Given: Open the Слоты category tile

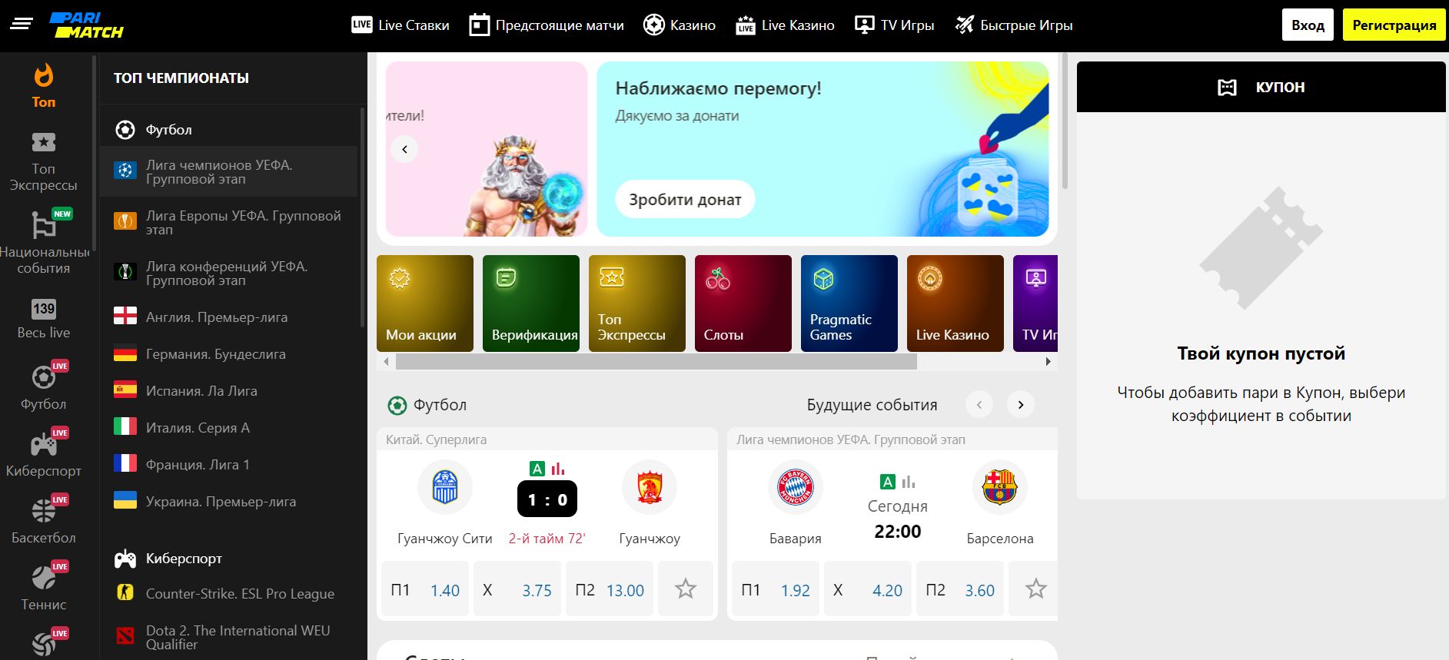Looking at the screenshot, I should pyautogui.click(x=743, y=303).
